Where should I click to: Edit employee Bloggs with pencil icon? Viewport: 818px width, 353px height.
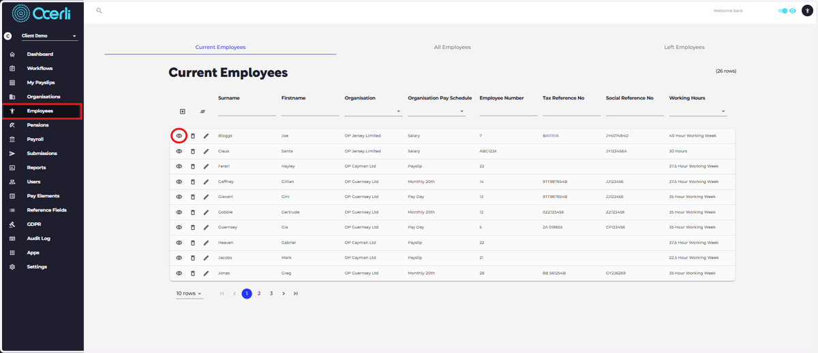(206, 136)
